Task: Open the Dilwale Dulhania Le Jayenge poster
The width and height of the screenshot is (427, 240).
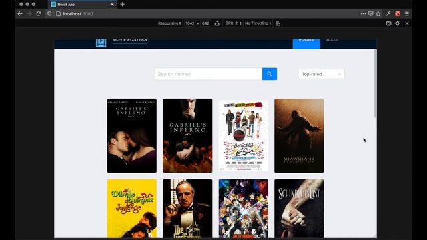Action: 132,209
